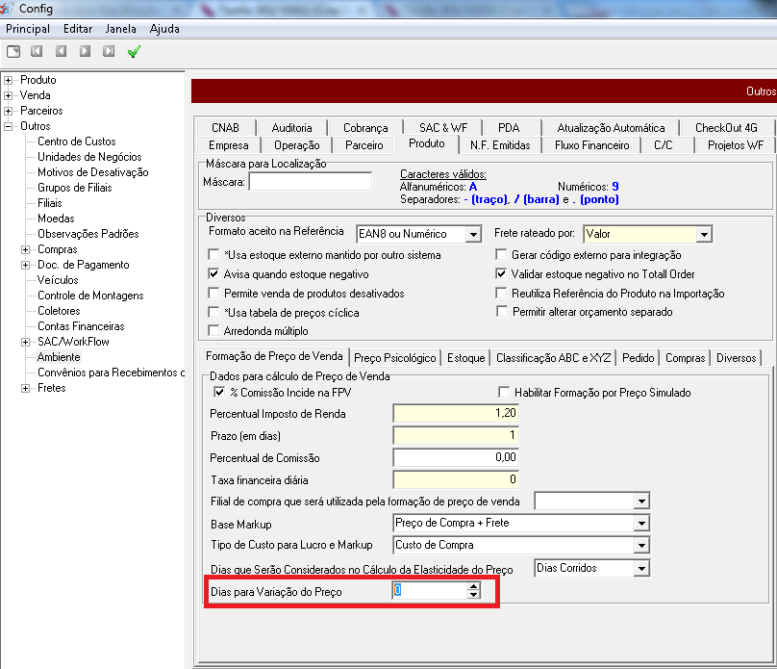Decrease Dias para Variação do Preço value

pos(472,596)
